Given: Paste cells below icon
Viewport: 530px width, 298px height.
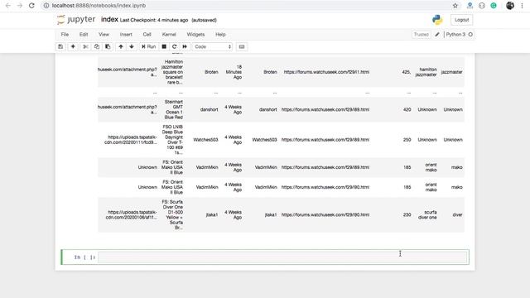Looking at the screenshot, I should [x=108, y=46].
